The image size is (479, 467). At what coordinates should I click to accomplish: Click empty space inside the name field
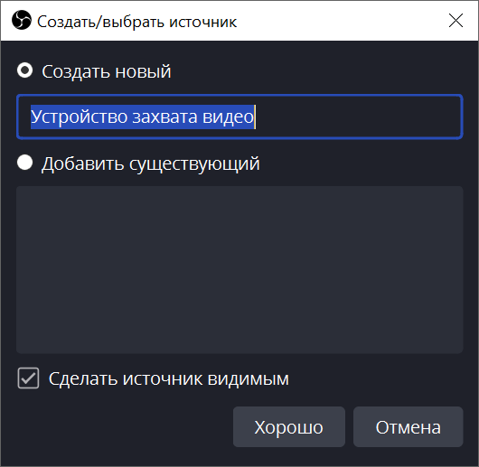(357, 117)
